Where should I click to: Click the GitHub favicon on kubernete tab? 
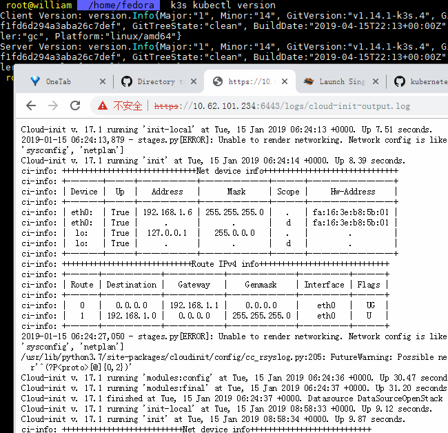coord(400,81)
